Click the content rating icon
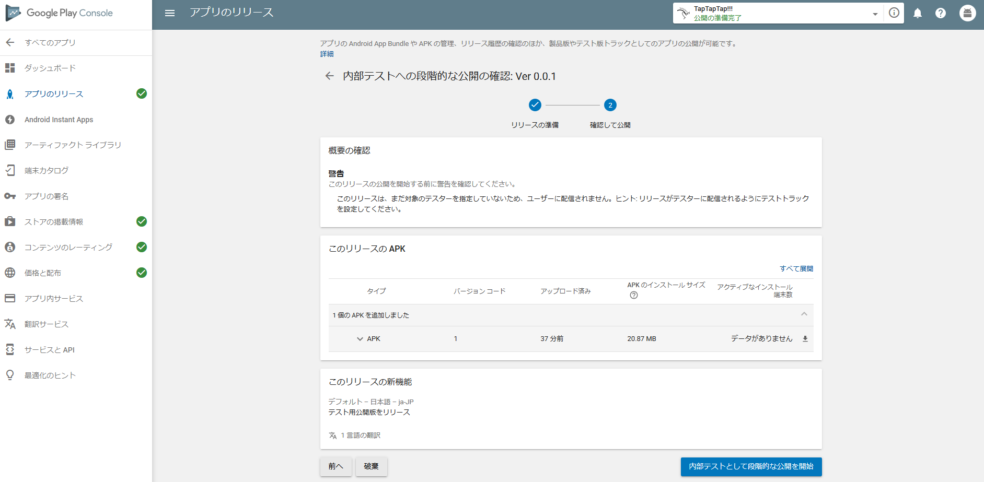This screenshot has width=984, height=482. pyautogui.click(x=10, y=247)
